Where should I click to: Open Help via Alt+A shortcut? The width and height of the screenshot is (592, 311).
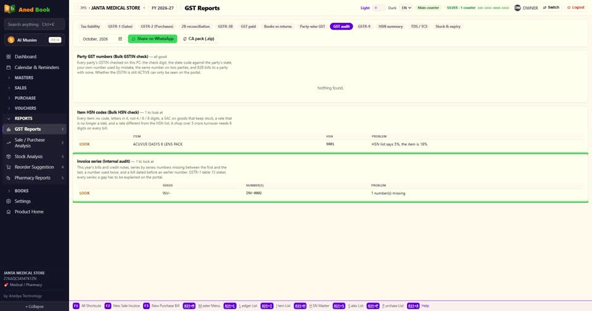(x=418, y=305)
